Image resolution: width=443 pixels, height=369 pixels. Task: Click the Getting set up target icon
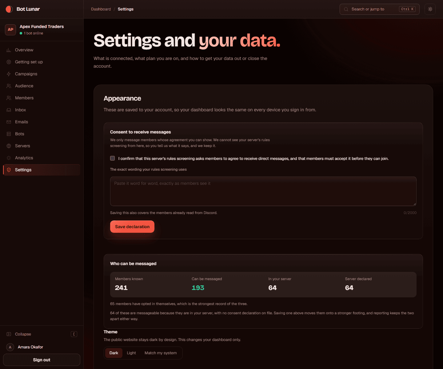click(9, 62)
